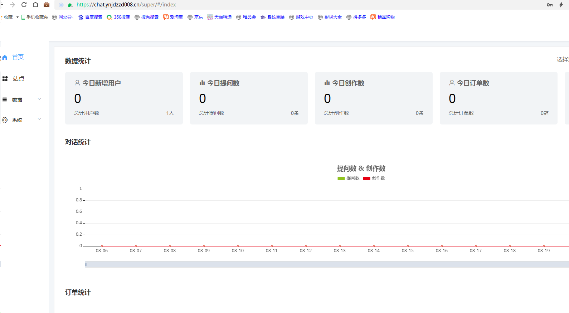The image size is (569, 313).
Task: Click the bar chart icon in 今日提问数 card
Action: point(202,83)
